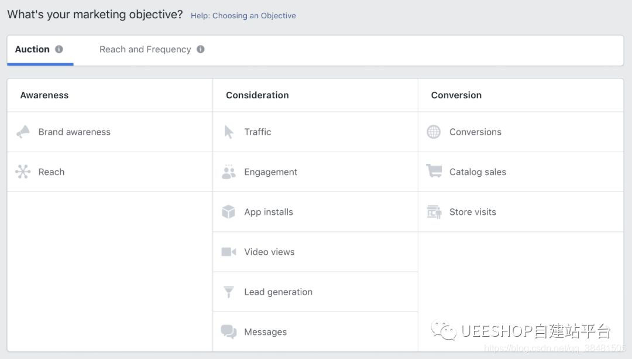The height and width of the screenshot is (359, 632).
Task: Select the Reach objective
Action: pos(109,172)
